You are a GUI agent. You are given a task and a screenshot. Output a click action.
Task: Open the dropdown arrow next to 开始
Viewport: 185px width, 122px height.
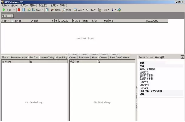click(14, 10)
